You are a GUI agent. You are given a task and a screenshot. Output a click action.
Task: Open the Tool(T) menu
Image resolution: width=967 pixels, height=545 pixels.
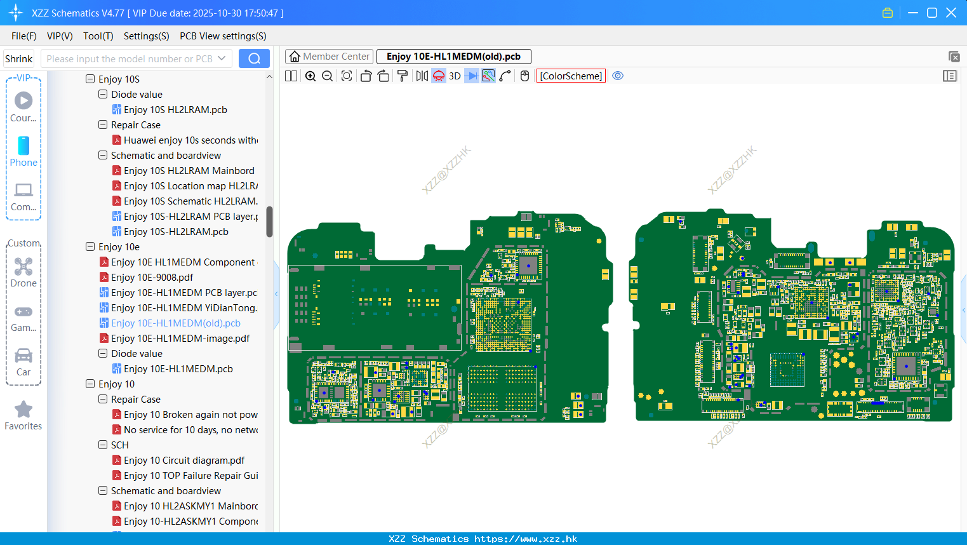point(98,36)
